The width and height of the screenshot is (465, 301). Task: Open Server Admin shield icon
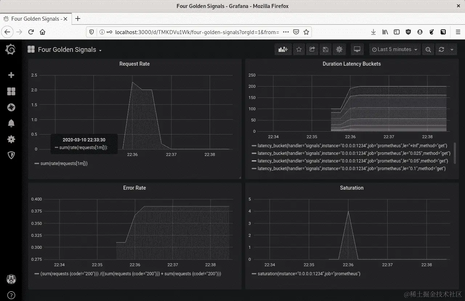tap(11, 155)
